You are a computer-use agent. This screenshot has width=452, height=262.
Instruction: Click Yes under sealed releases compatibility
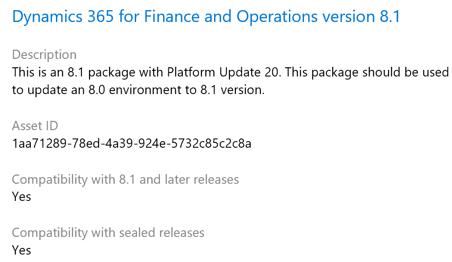22,250
